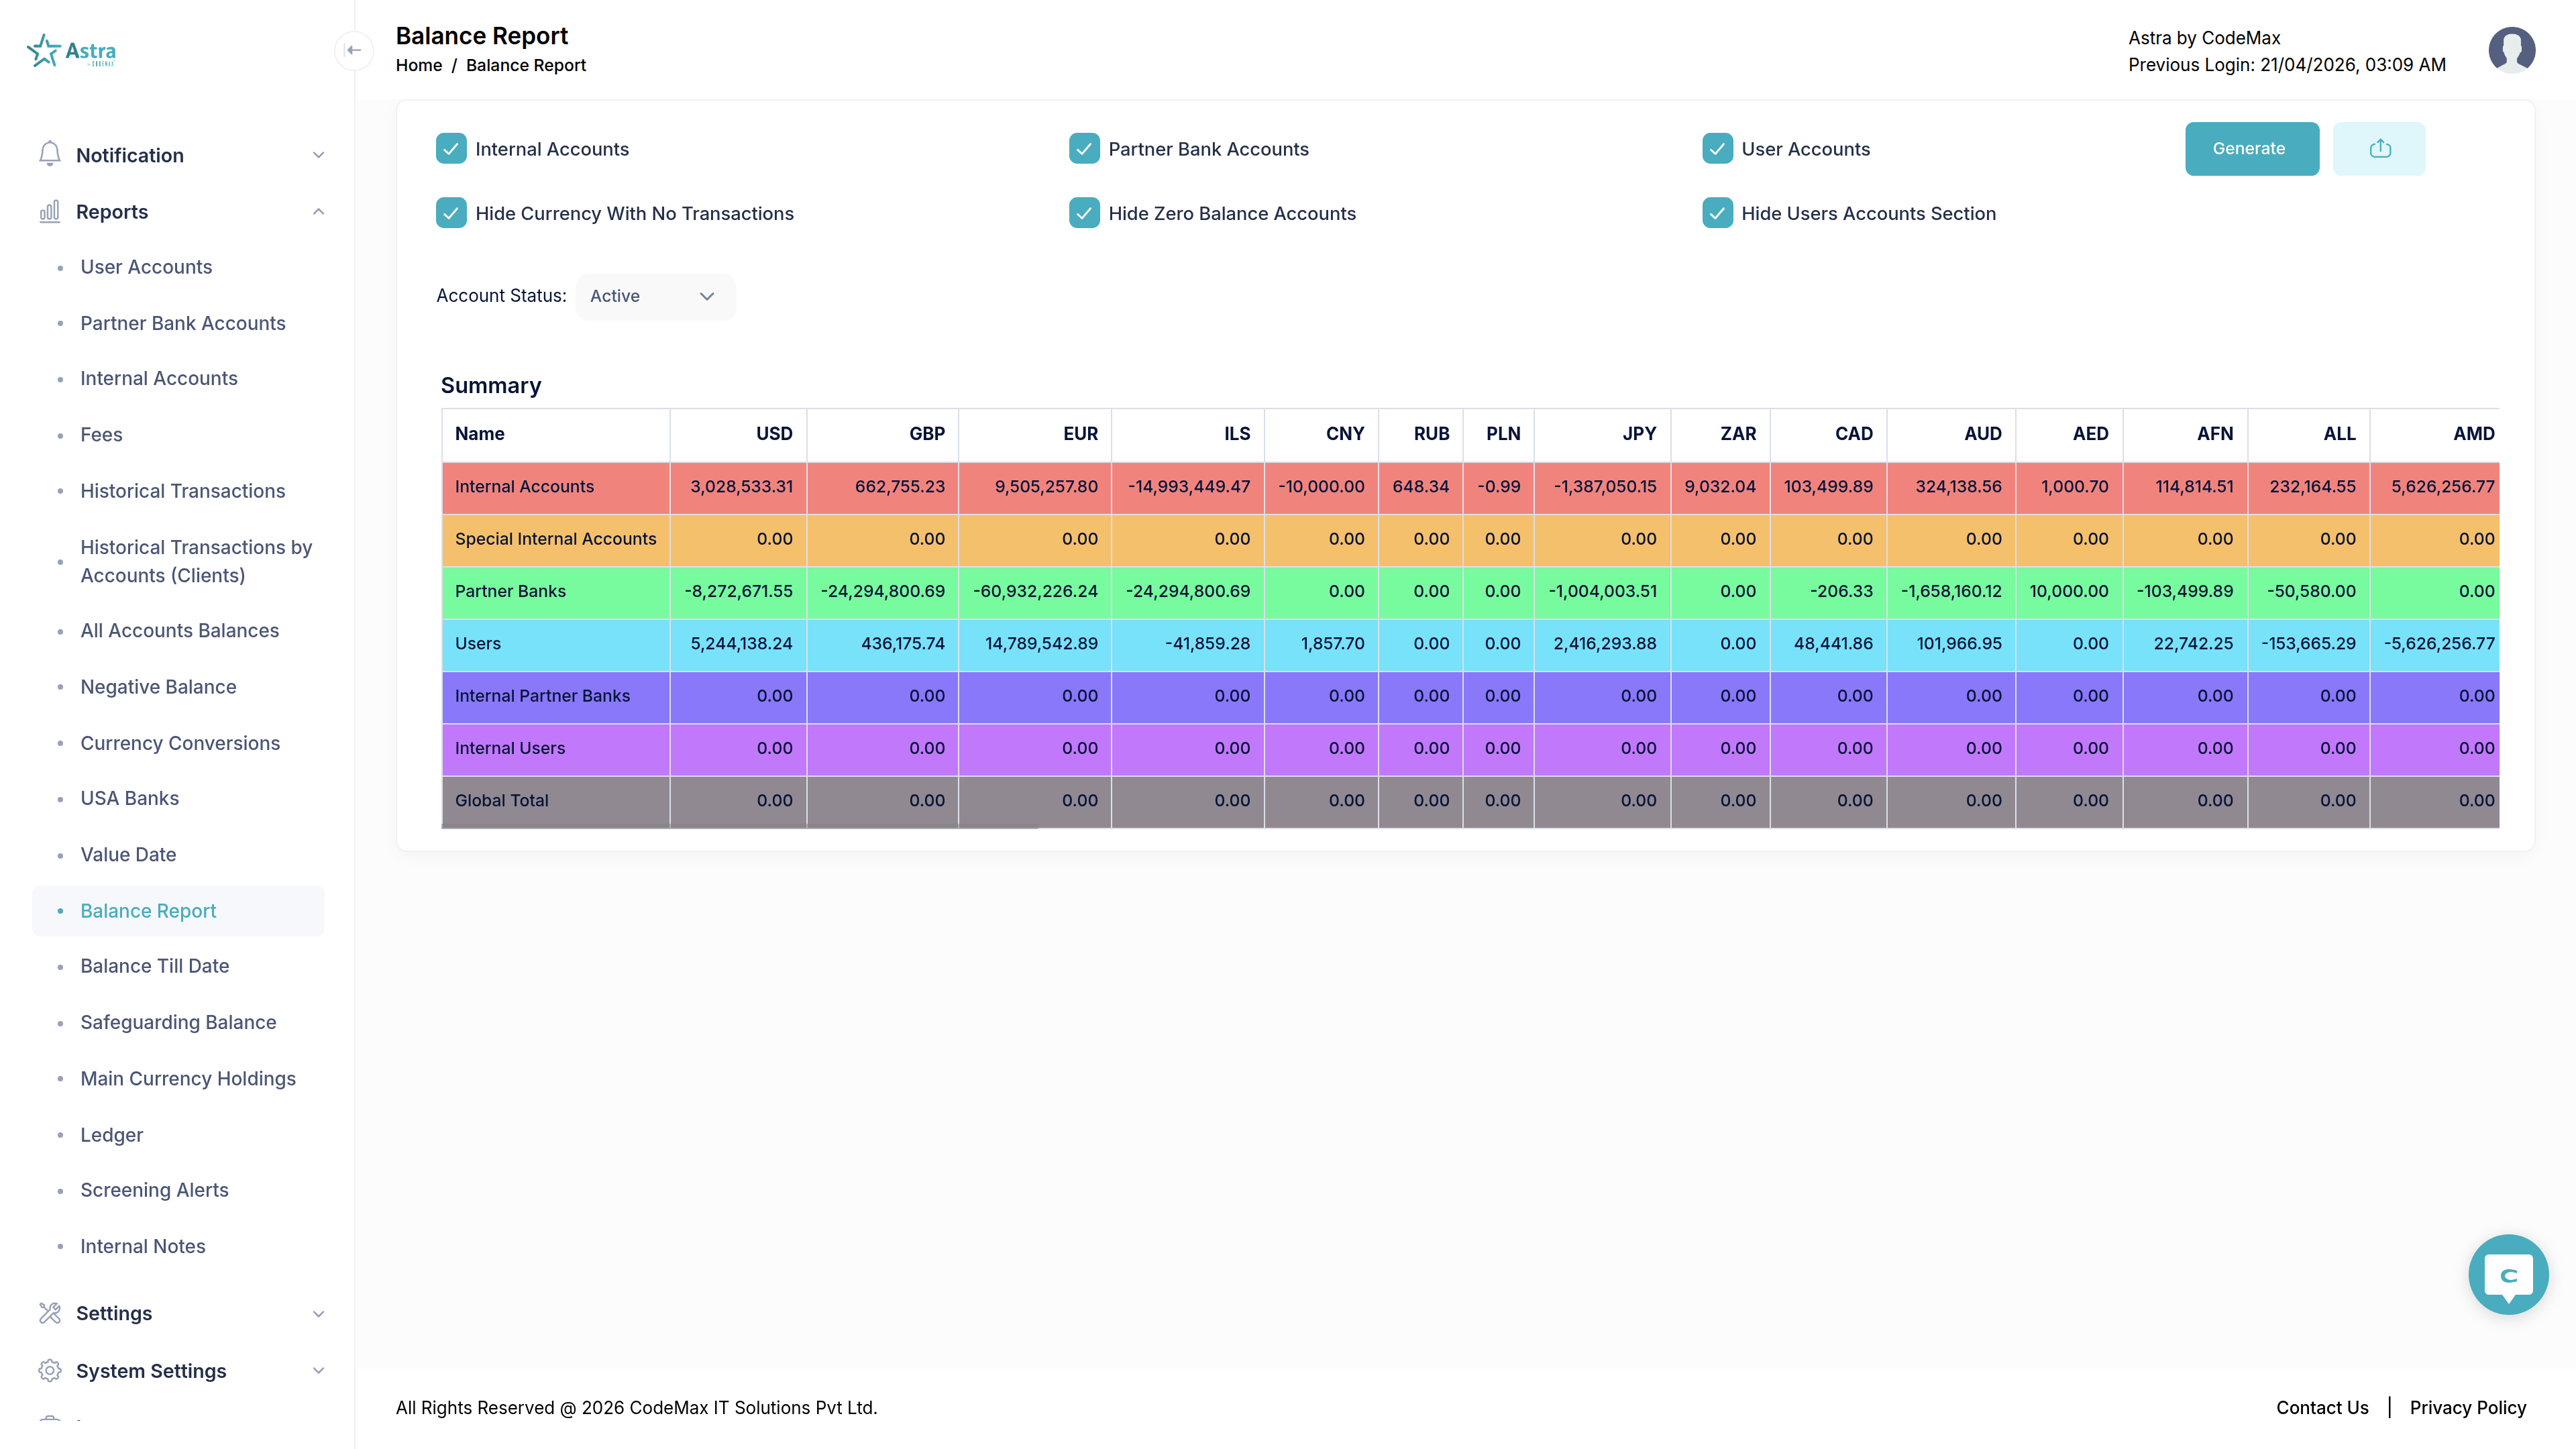Uncheck the User Accounts checkbox
Viewport: 2576px width, 1449px height.
[x=1717, y=149]
